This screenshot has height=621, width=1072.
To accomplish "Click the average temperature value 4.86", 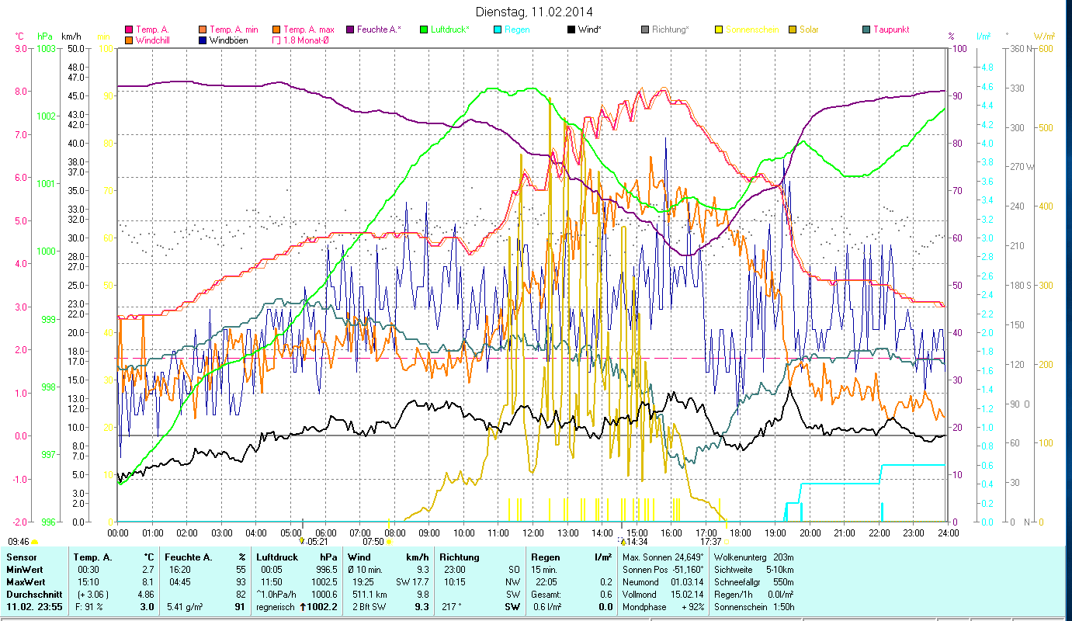I will (x=147, y=595).
